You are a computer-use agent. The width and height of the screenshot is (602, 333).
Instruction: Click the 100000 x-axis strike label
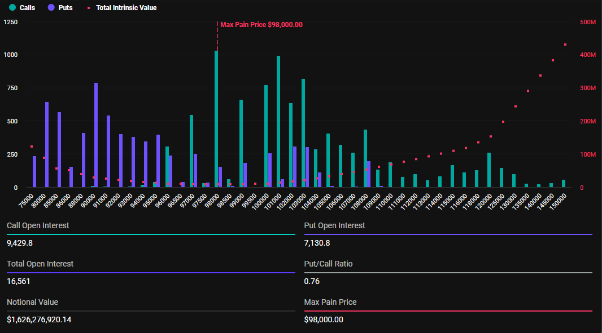point(261,201)
